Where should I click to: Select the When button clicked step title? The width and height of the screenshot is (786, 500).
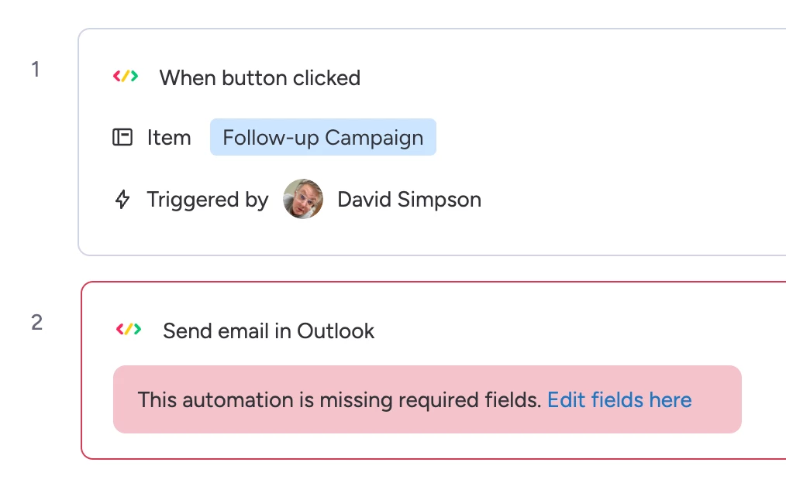(260, 78)
